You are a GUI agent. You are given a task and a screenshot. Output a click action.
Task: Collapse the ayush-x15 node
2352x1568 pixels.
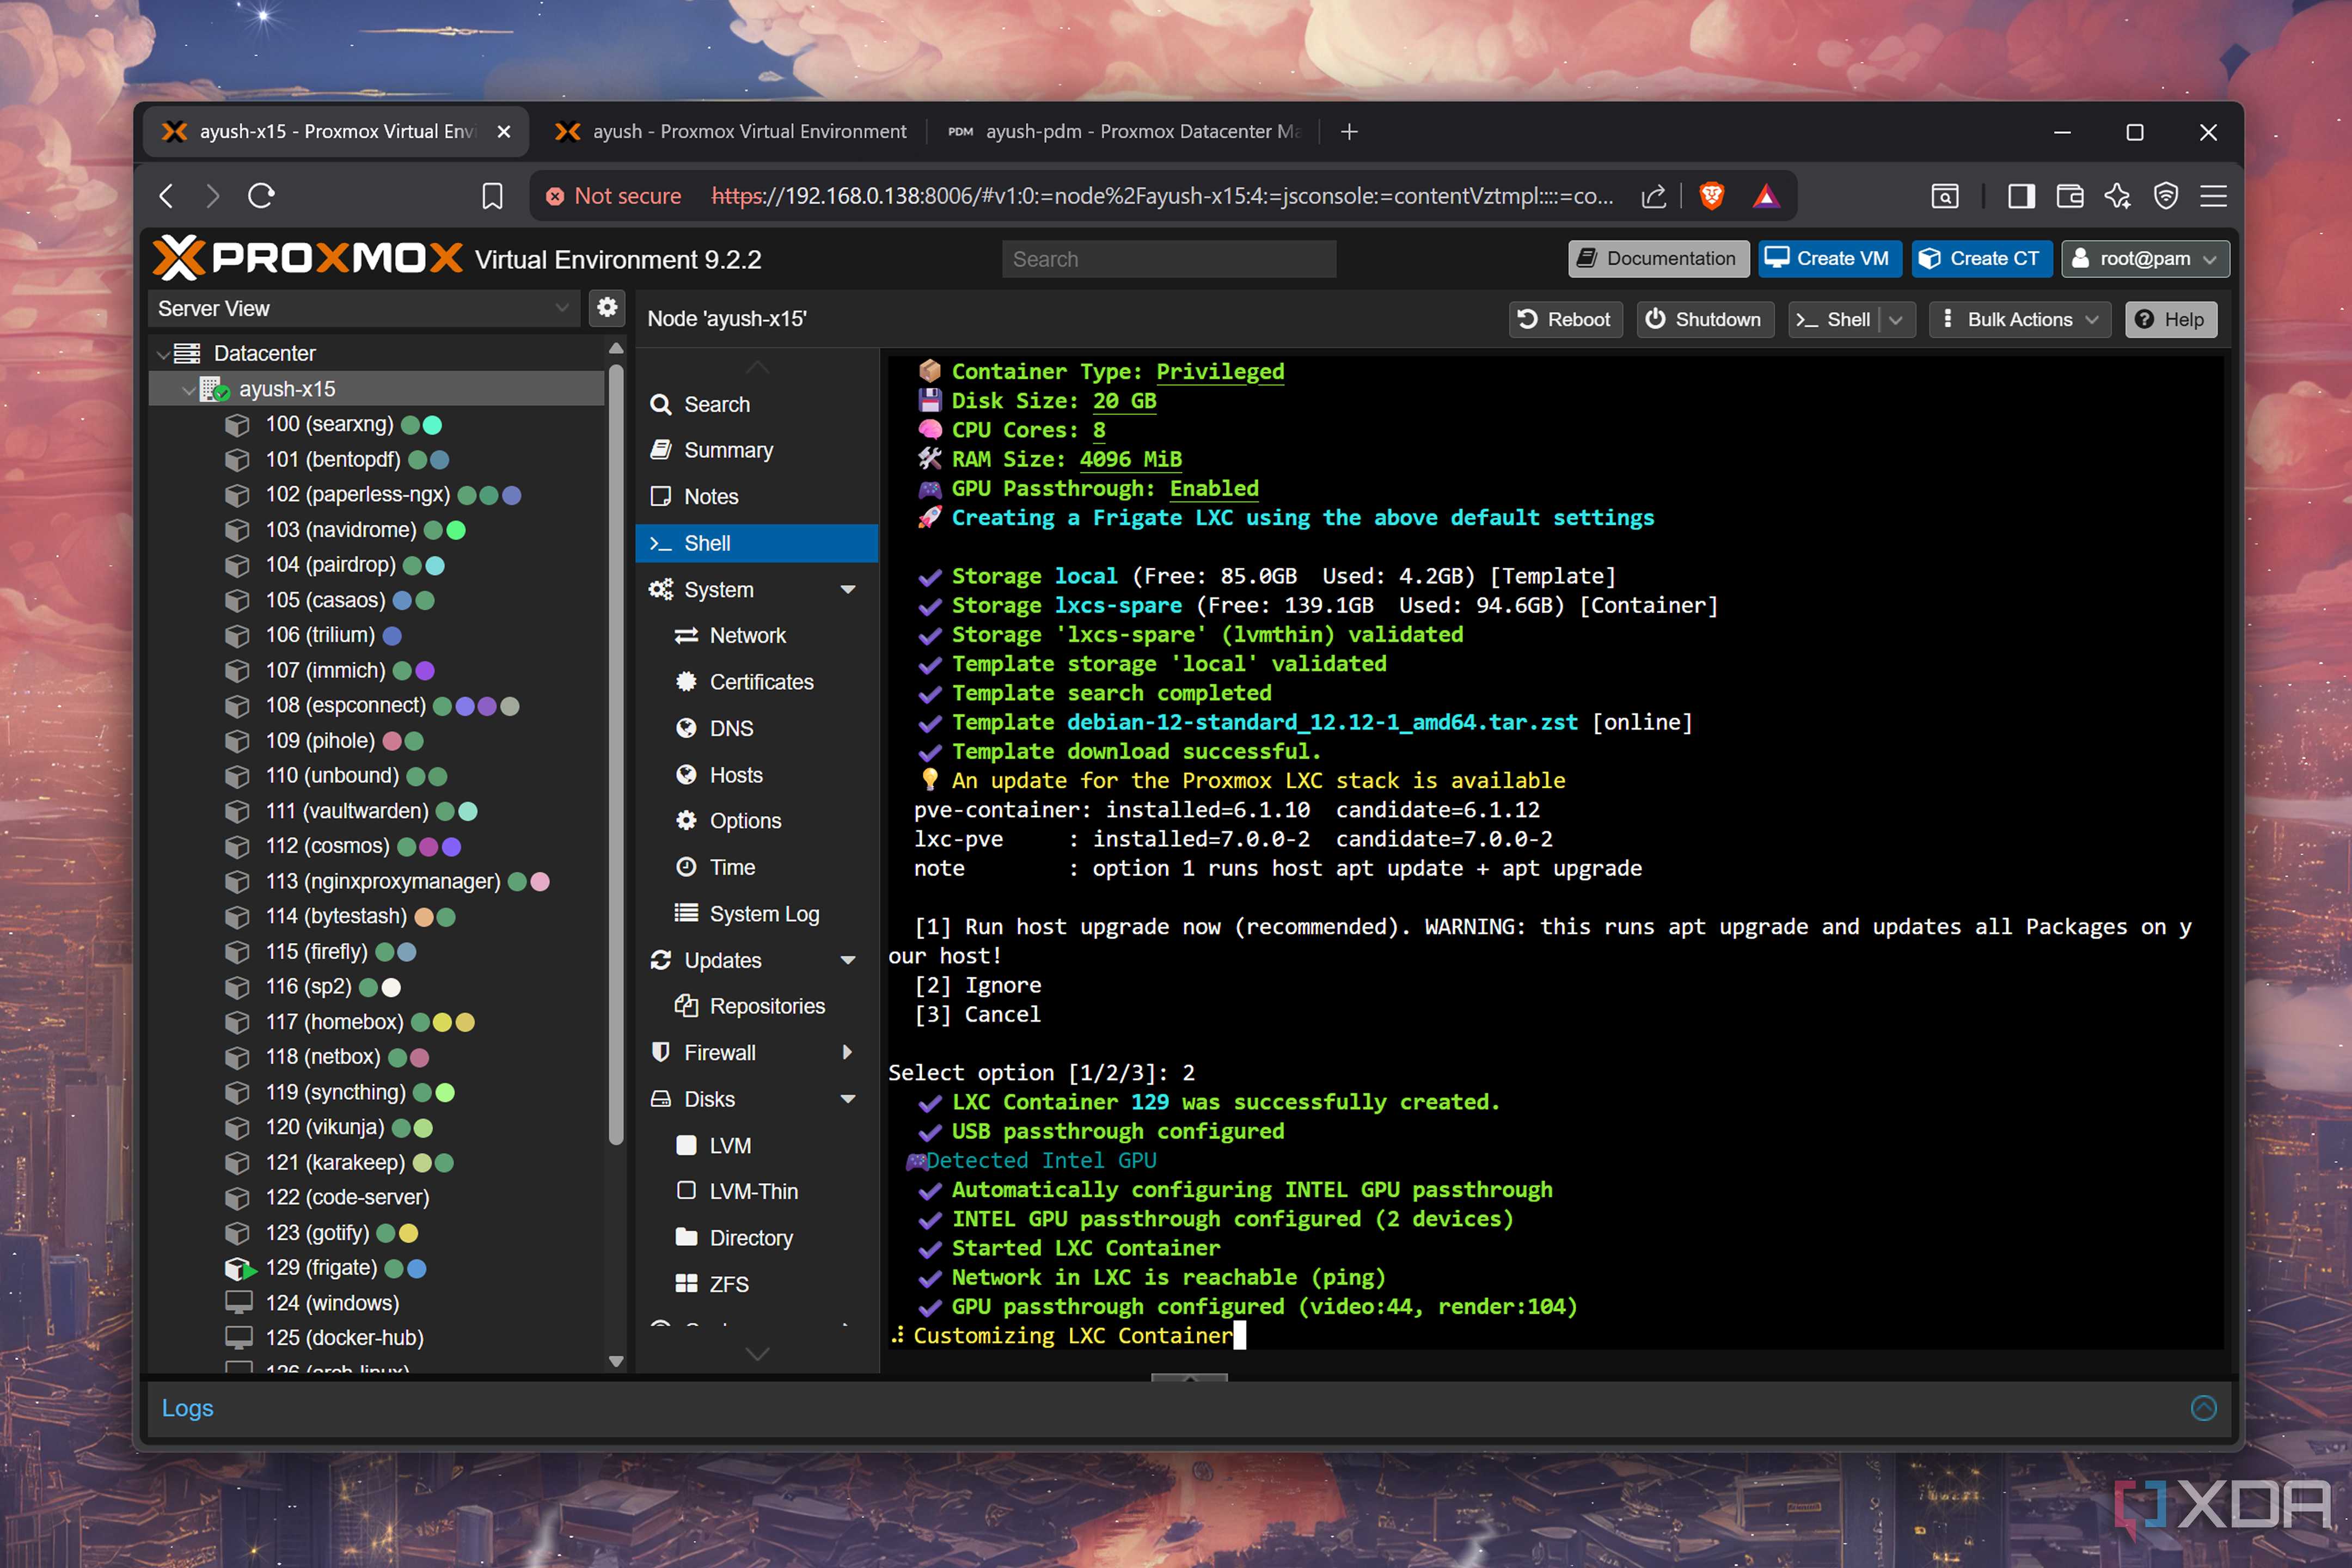coord(188,390)
